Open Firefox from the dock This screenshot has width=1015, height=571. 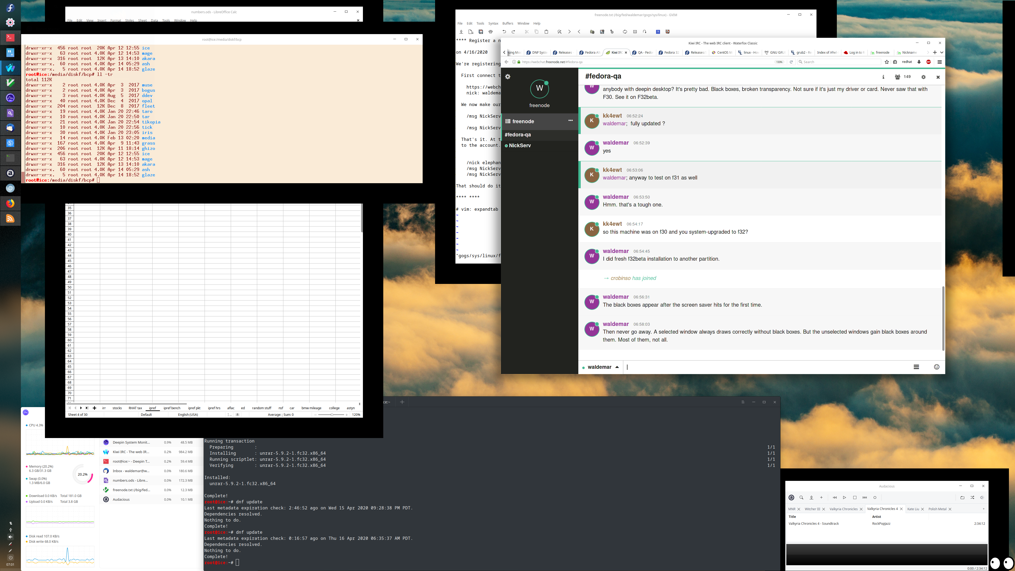point(10,203)
